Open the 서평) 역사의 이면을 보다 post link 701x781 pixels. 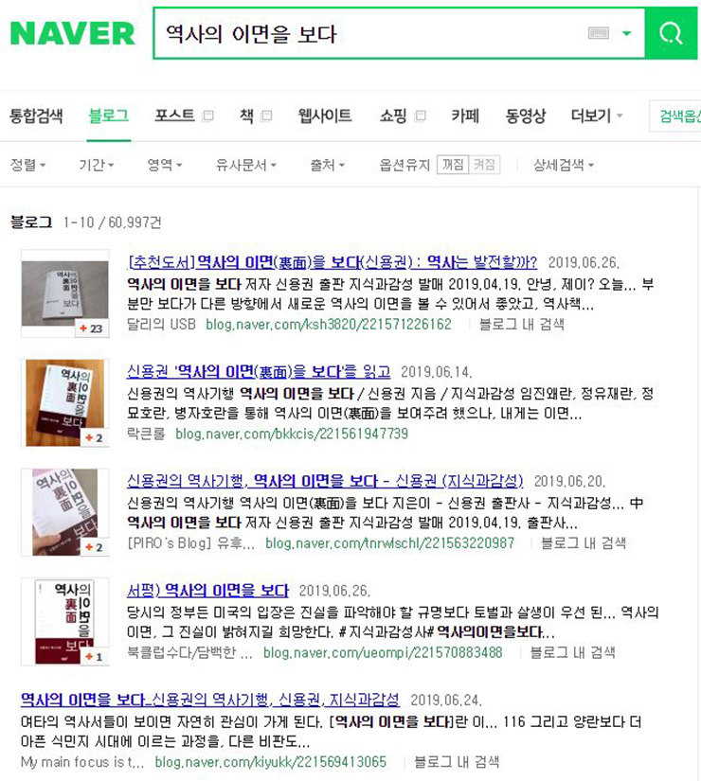click(x=207, y=591)
